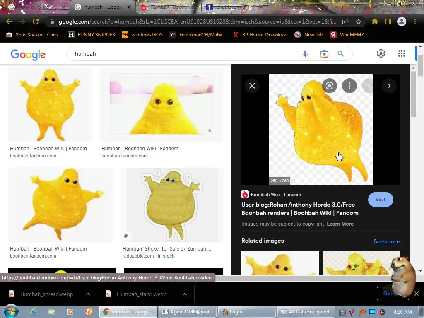Viewport: 424px width, 318px height.
Task: Open the blog title link in preview
Action: point(300,209)
